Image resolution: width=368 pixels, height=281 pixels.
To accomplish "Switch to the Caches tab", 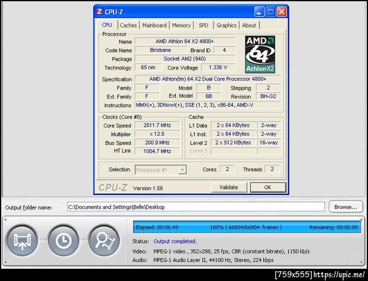I will (x=128, y=25).
